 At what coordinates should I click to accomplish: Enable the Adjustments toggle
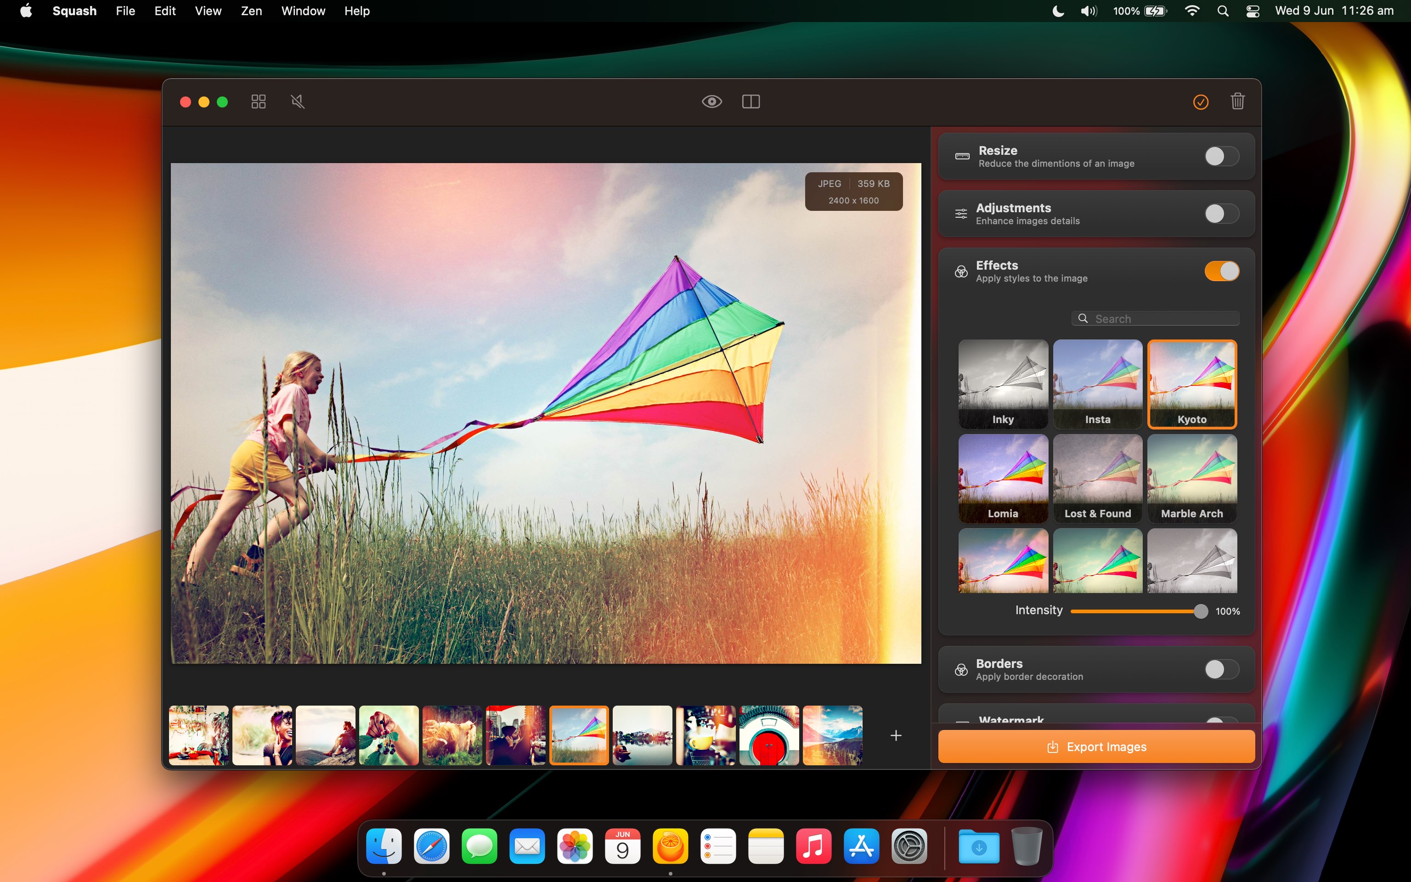coord(1221,214)
